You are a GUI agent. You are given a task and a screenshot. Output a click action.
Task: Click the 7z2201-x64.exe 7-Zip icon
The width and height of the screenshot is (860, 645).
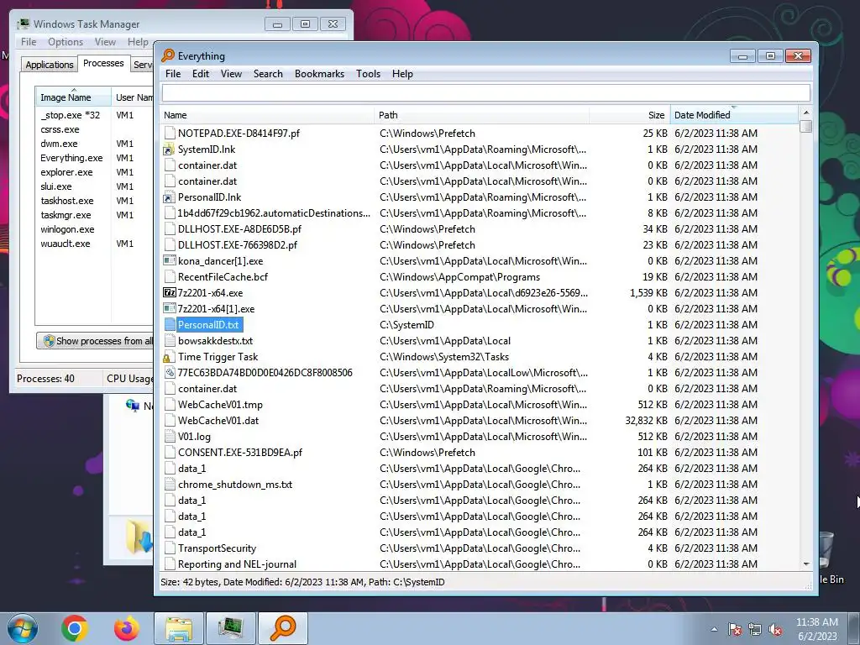click(x=170, y=293)
